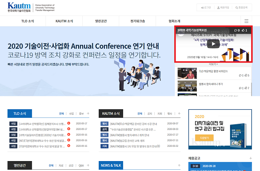Image resolution: width=260 pixels, height=171 pixels.
Task: Open the 수요기술공유플랫폼 온라인 시스템 오픈 post
Action: pos(133,130)
